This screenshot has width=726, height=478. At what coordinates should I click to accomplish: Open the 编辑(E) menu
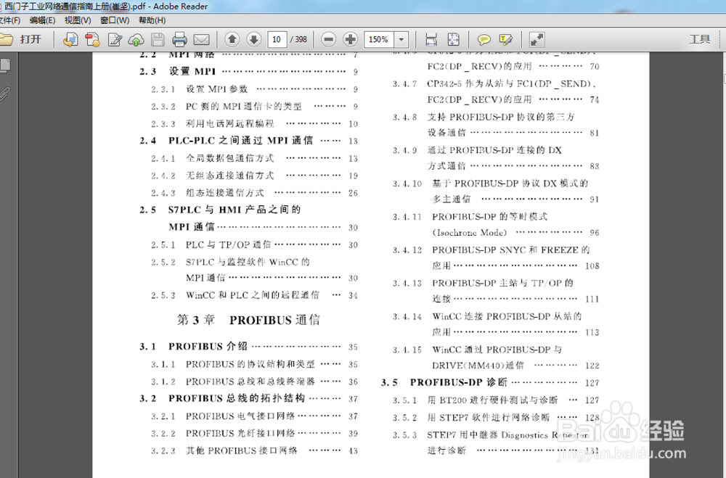tap(42, 20)
